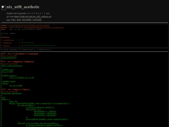Click the '3 files changed, 47 insertions' summary

coord(26,50)
